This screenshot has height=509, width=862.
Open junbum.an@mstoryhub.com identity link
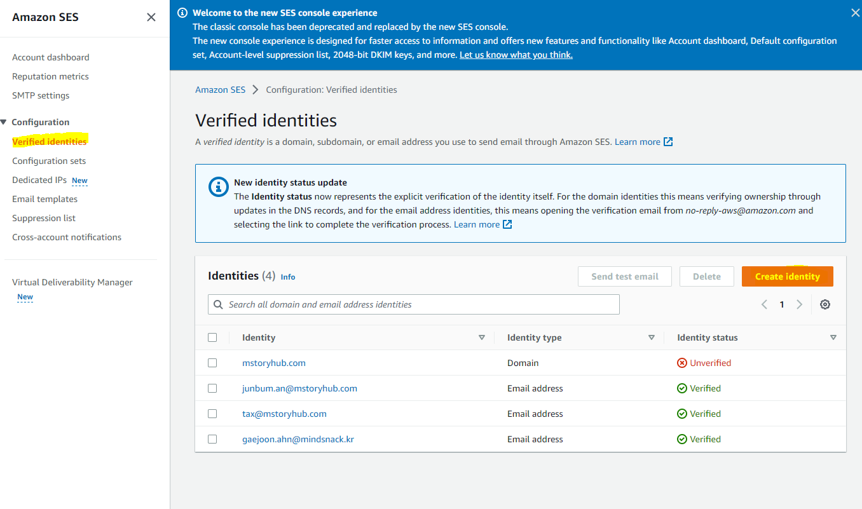[299, 388]
